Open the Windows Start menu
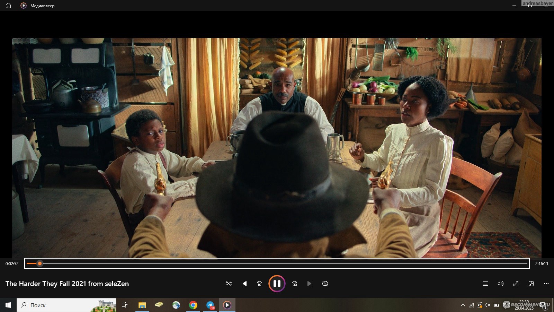Screen dimensions: 554x312 pyautogui.click(x=8, y=305)
